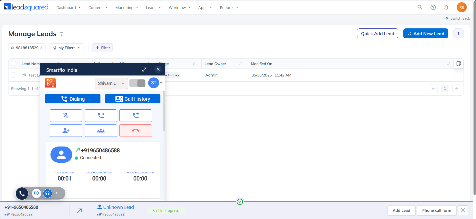Screen dimensions: 476x219
Task: Hang up the current call
Action: [x=136, y=131]
